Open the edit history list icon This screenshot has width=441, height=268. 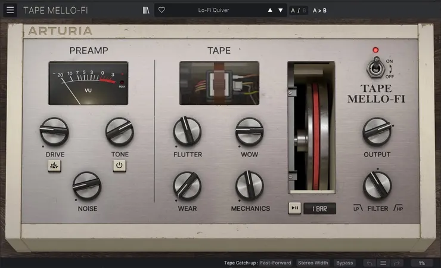point(383,263)
